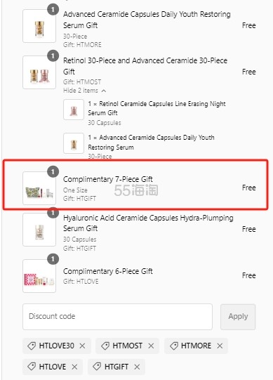Focus the Discount code field
This screenshot has width=273, height=380.
pyautogui.click(x=117, y=317)
